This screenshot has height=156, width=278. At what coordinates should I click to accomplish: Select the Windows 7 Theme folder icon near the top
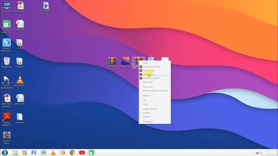coord(46,8)
